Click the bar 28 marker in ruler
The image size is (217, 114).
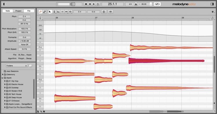tap(133, 18)
